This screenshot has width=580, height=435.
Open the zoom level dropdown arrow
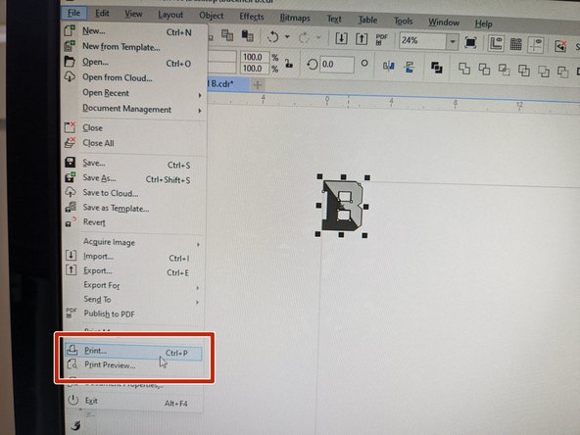[453, 42]
